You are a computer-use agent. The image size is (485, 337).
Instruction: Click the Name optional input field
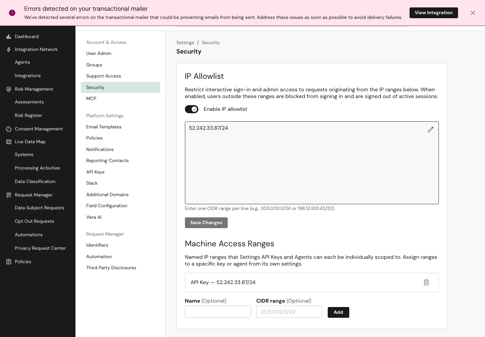pyautogui.click(x=218, y=312)
